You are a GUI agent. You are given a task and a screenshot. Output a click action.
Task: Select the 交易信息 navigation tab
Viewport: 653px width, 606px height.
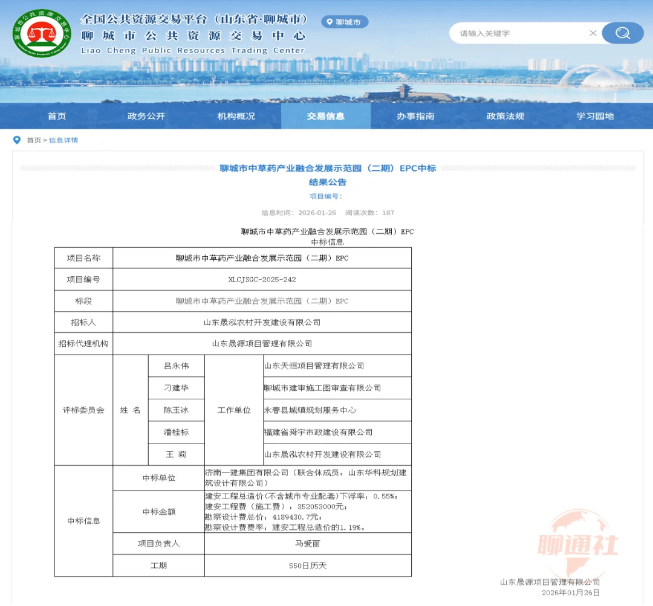[326, 116]
